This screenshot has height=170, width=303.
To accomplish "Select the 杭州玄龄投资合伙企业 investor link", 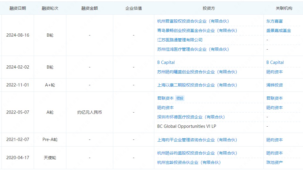I will (189, 162).
